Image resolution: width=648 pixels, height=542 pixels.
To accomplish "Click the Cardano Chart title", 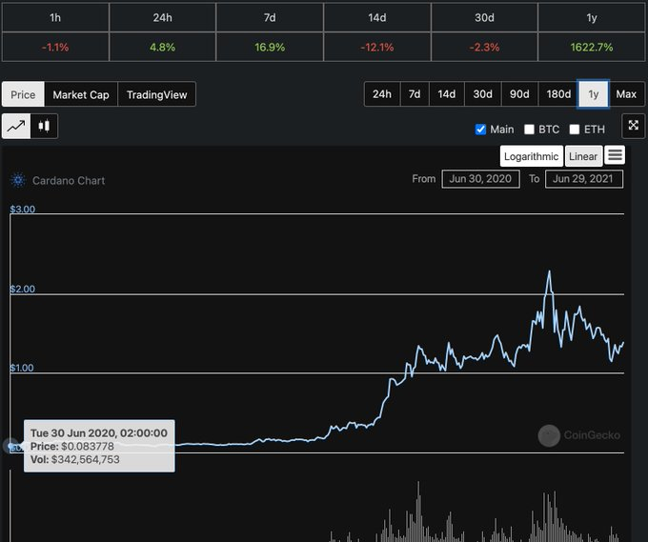I will click(69, 181).
